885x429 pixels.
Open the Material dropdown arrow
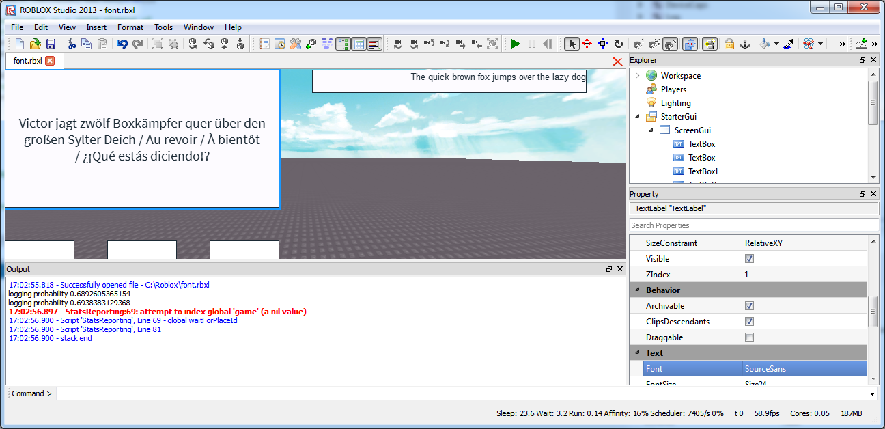[820, 44]
